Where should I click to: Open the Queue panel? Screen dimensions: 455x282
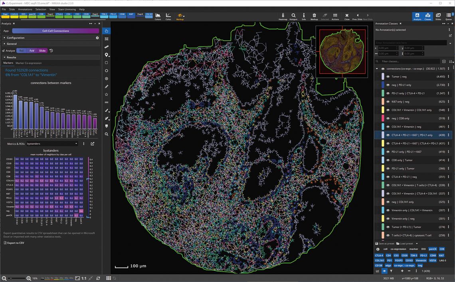tap(449, 16)
